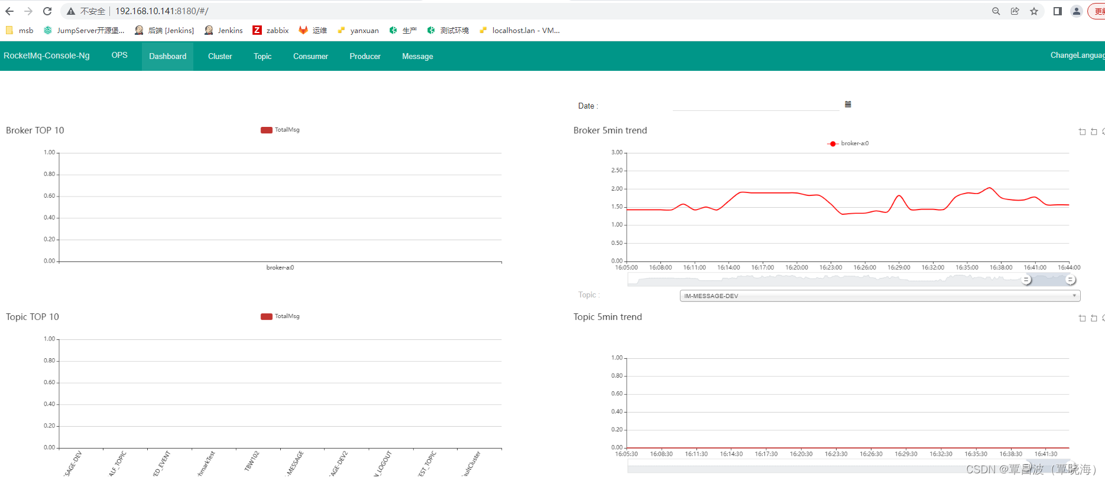Expand the Topic dropdown showing IM-MESSAGE-DEV
1105x481 pixels.
[x=880, y=296]
